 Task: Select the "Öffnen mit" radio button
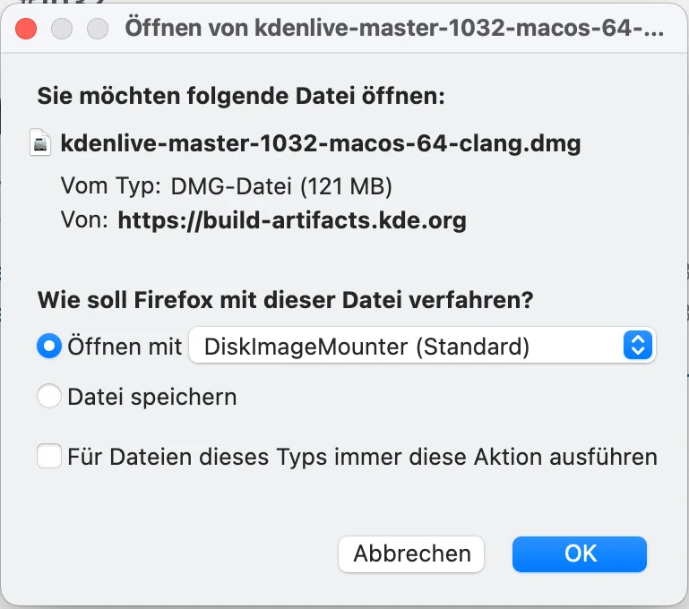(48, 346)
